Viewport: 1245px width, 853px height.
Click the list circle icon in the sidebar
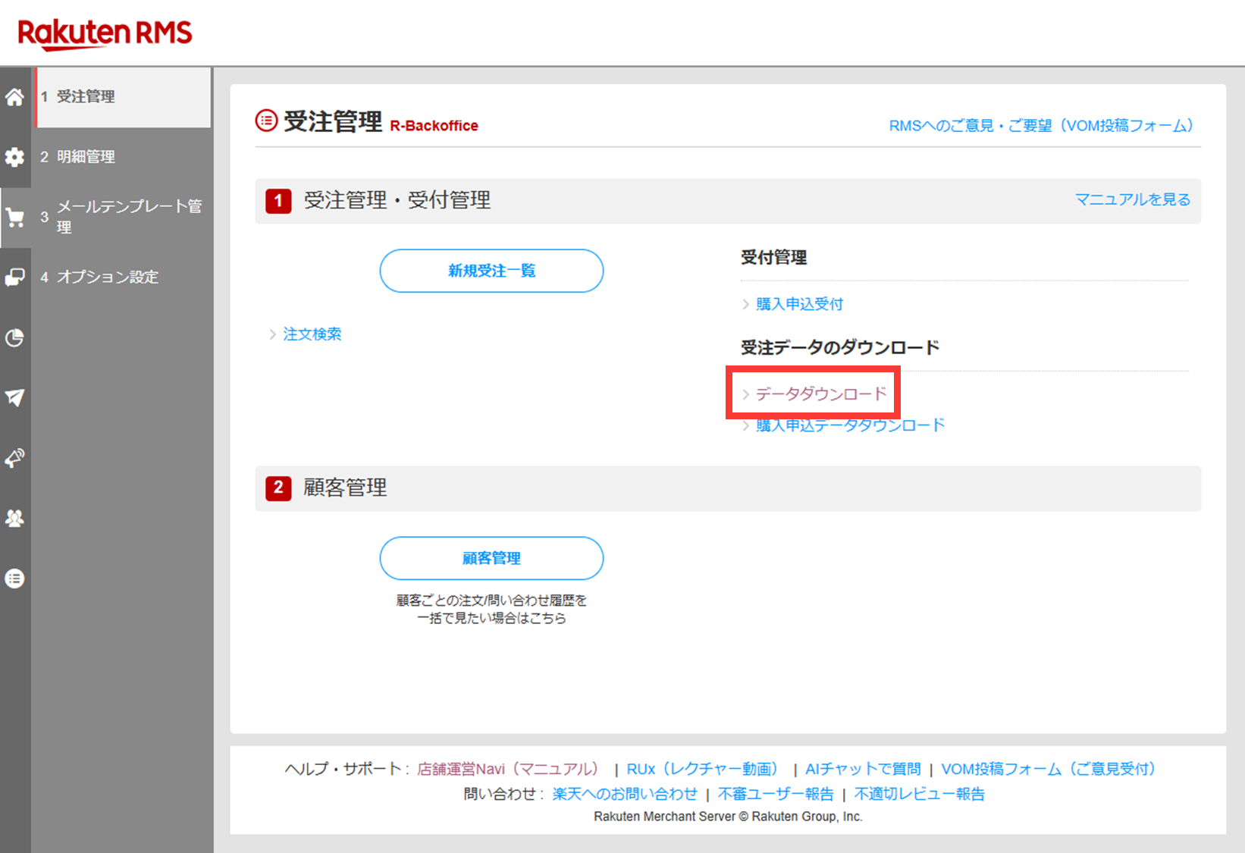[x=14, y=579]
